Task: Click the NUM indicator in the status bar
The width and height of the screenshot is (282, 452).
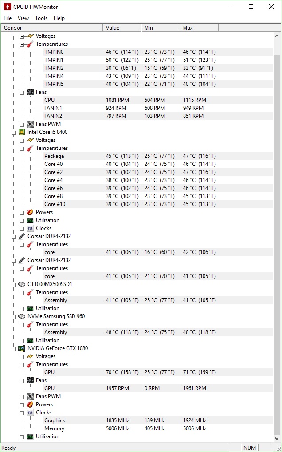Action: click(250, 448)
